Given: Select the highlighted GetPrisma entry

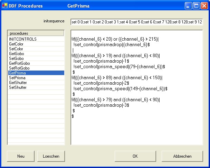Looking at the screenshot, I should point(17,73).
